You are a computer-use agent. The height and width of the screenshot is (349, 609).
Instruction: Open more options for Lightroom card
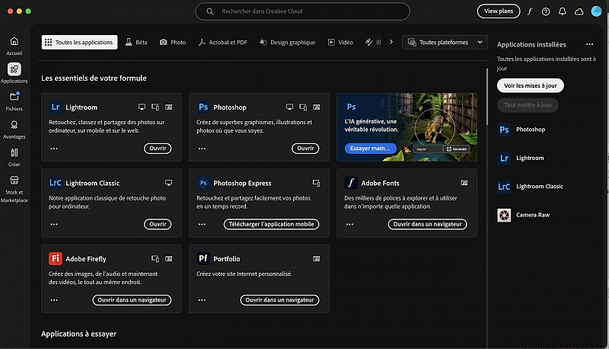coord(54,149)
